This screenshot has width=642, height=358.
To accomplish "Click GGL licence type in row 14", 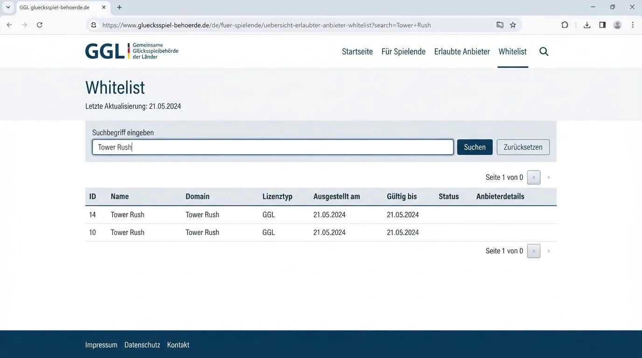I will 269,215.
